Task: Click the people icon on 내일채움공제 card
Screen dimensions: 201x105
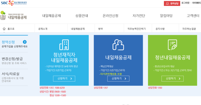Action: (118, 45)
